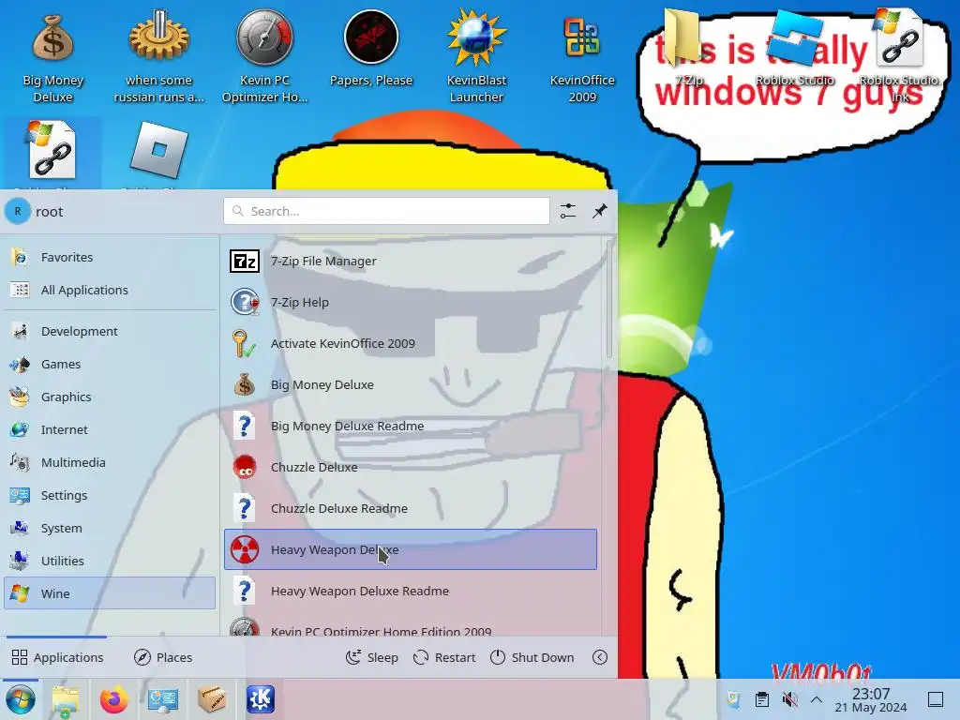
Task: Launch Firefox from the taskbar
Action: point(113,699)
